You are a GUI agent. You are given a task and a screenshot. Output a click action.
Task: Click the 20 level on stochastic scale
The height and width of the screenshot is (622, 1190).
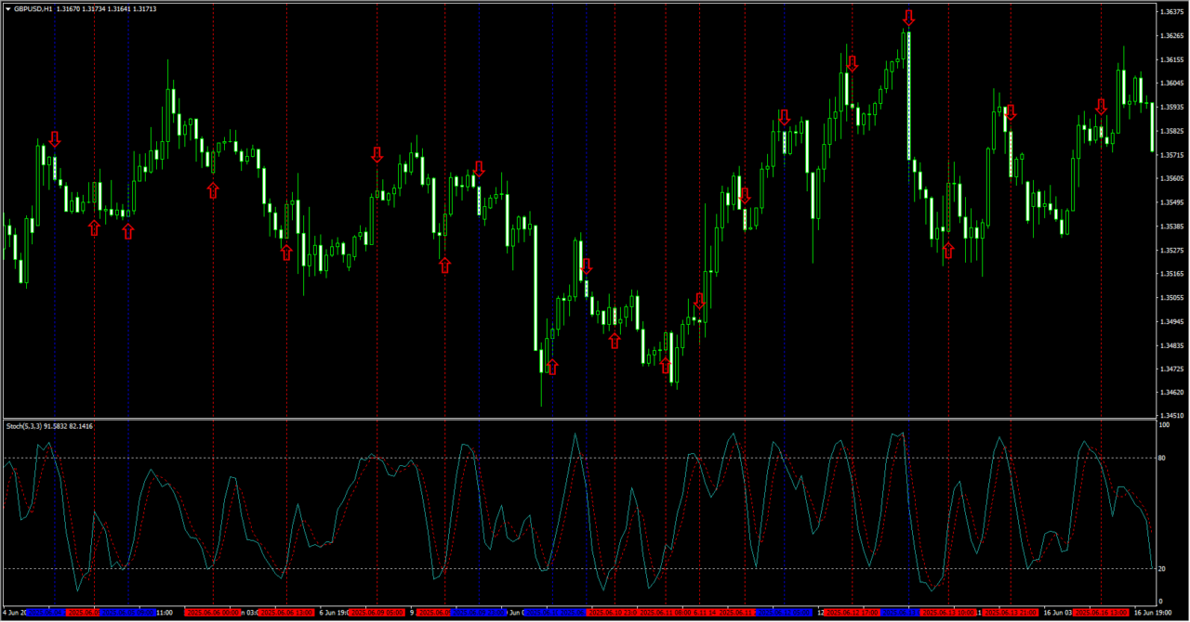click(1162, 569)
